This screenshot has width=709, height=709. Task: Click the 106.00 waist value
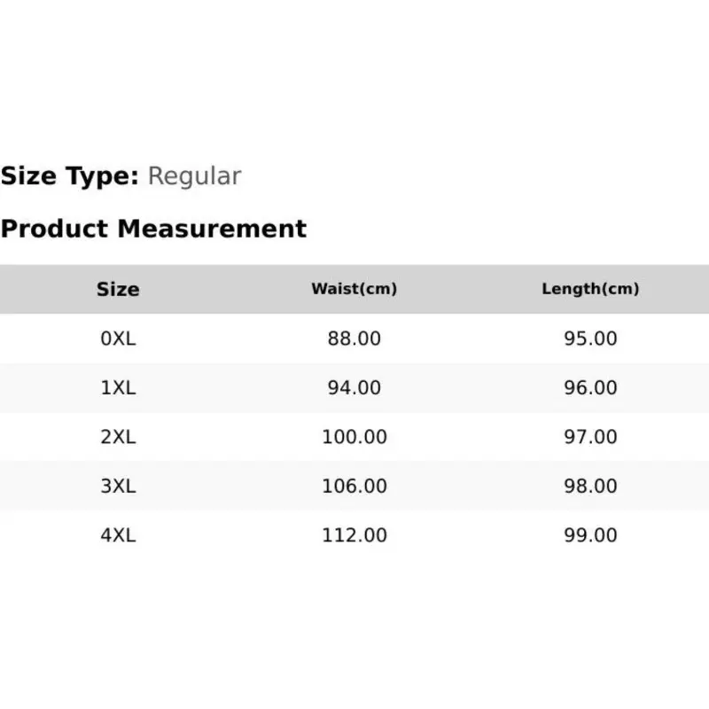tap(354, 486)
